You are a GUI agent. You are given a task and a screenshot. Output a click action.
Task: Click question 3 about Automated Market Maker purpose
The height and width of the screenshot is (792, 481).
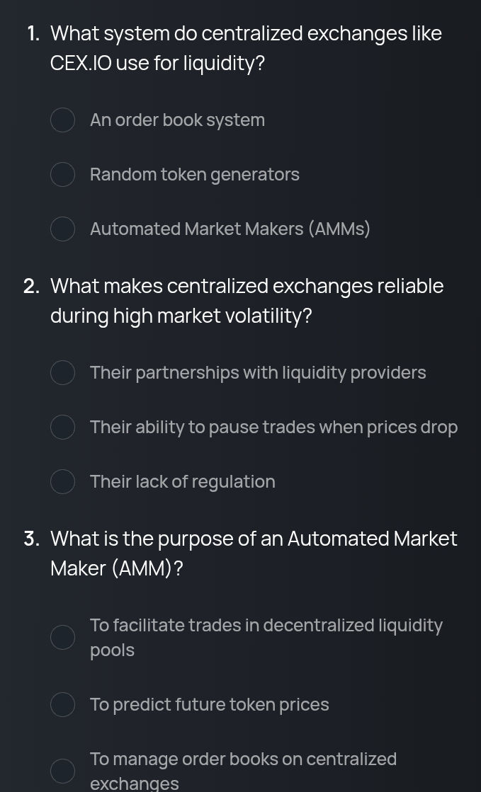253,553
